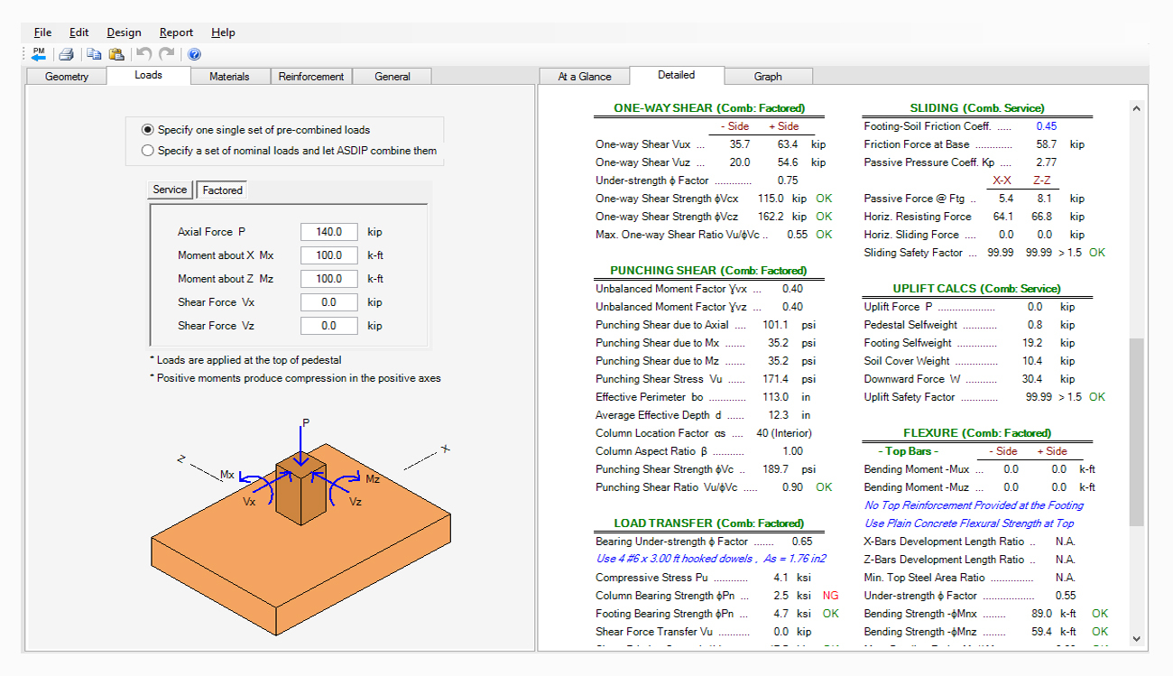Choose nominal loads ASDIP combine option
Screen dimensions: 1173x676
[x=148, y=151]
